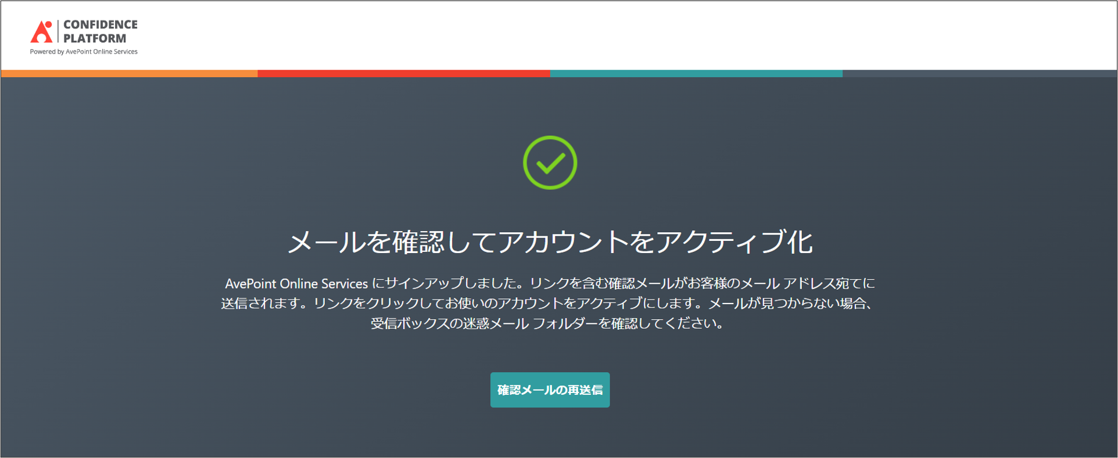Image resolution: width=1118 pixels, height=458 pixels.
Task: Click "確認してください。" ending the paragraph
Action: pyautogui.click(x=668, y=323)
